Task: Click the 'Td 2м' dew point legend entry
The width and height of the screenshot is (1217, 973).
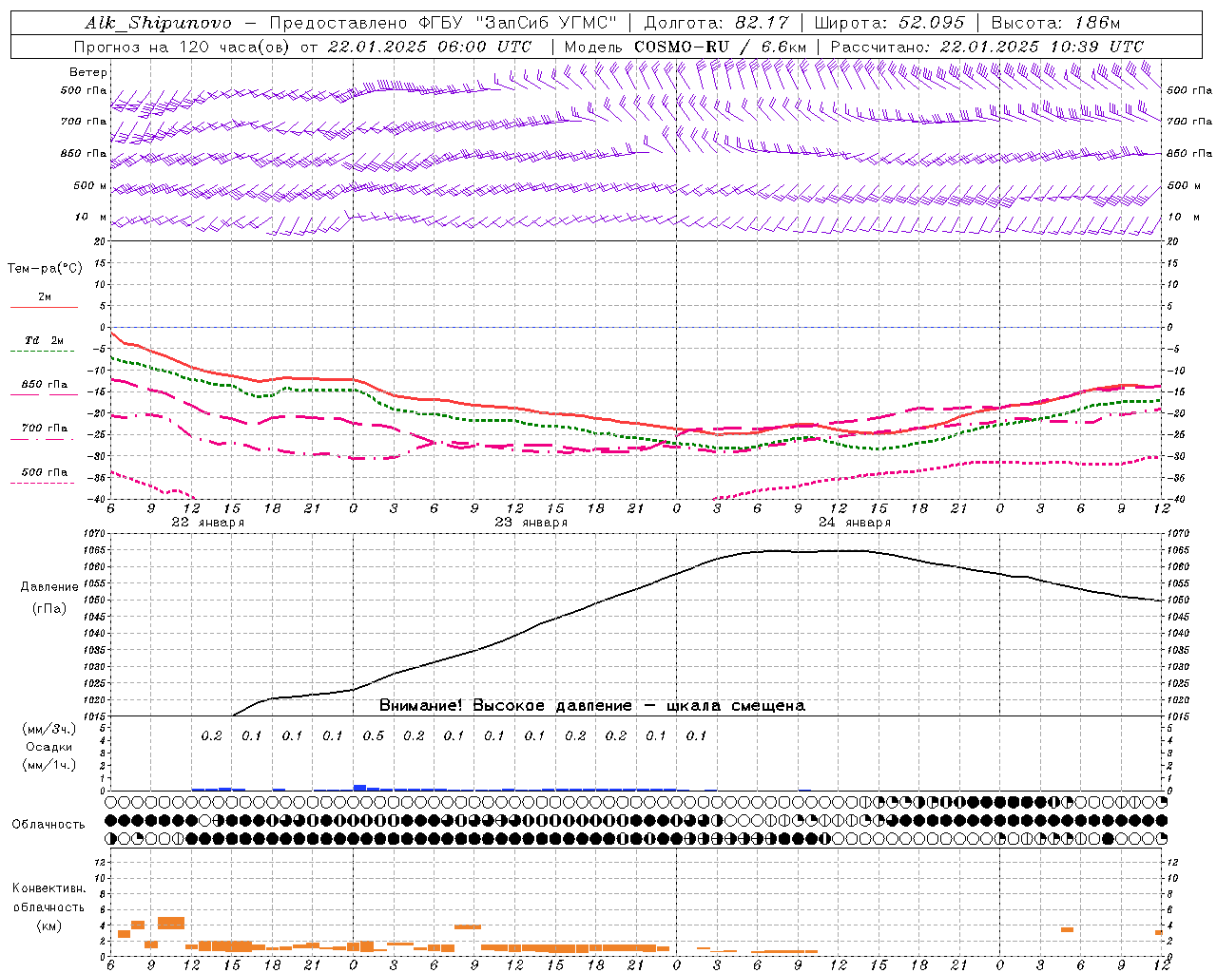Action: point(45,340)
